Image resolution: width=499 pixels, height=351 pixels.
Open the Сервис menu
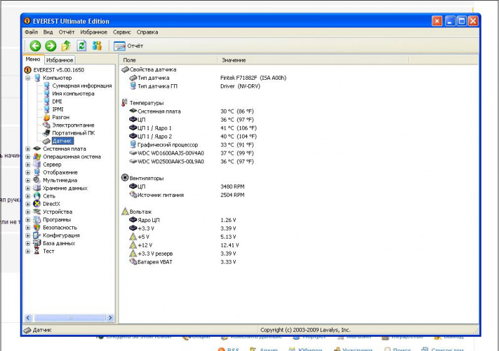pos(122,32)
